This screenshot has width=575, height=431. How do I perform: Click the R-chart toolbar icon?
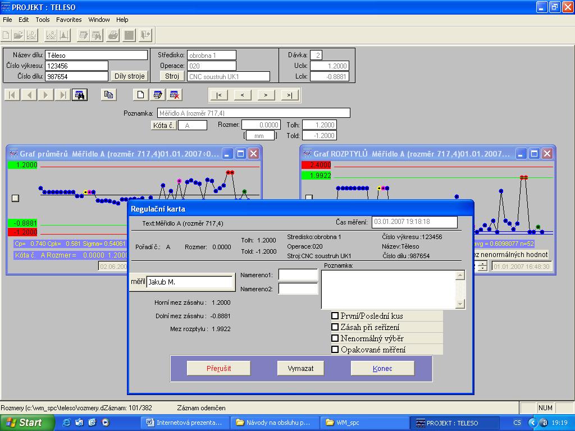click(51, 35)
